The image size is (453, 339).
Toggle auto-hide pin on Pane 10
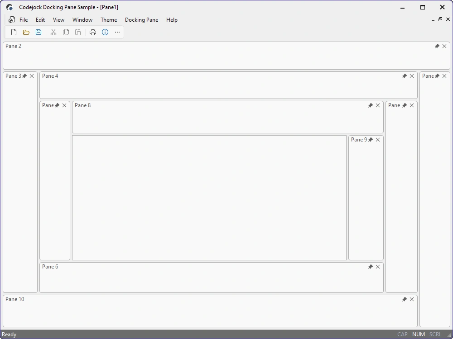[405, 299]
